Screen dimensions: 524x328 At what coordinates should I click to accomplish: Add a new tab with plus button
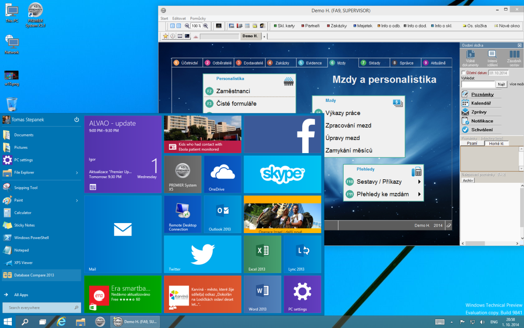point(264,36)
